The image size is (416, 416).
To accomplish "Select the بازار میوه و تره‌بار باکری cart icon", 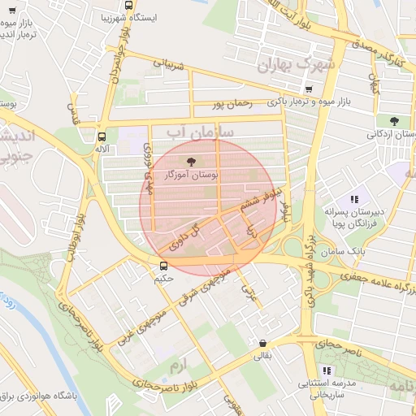I will (309, 89).
